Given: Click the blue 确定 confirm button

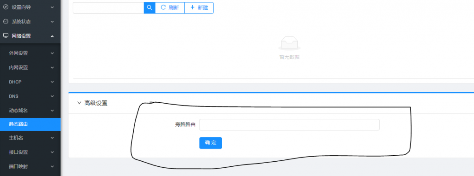Looking at the screenshot, I should pos(211,143).
